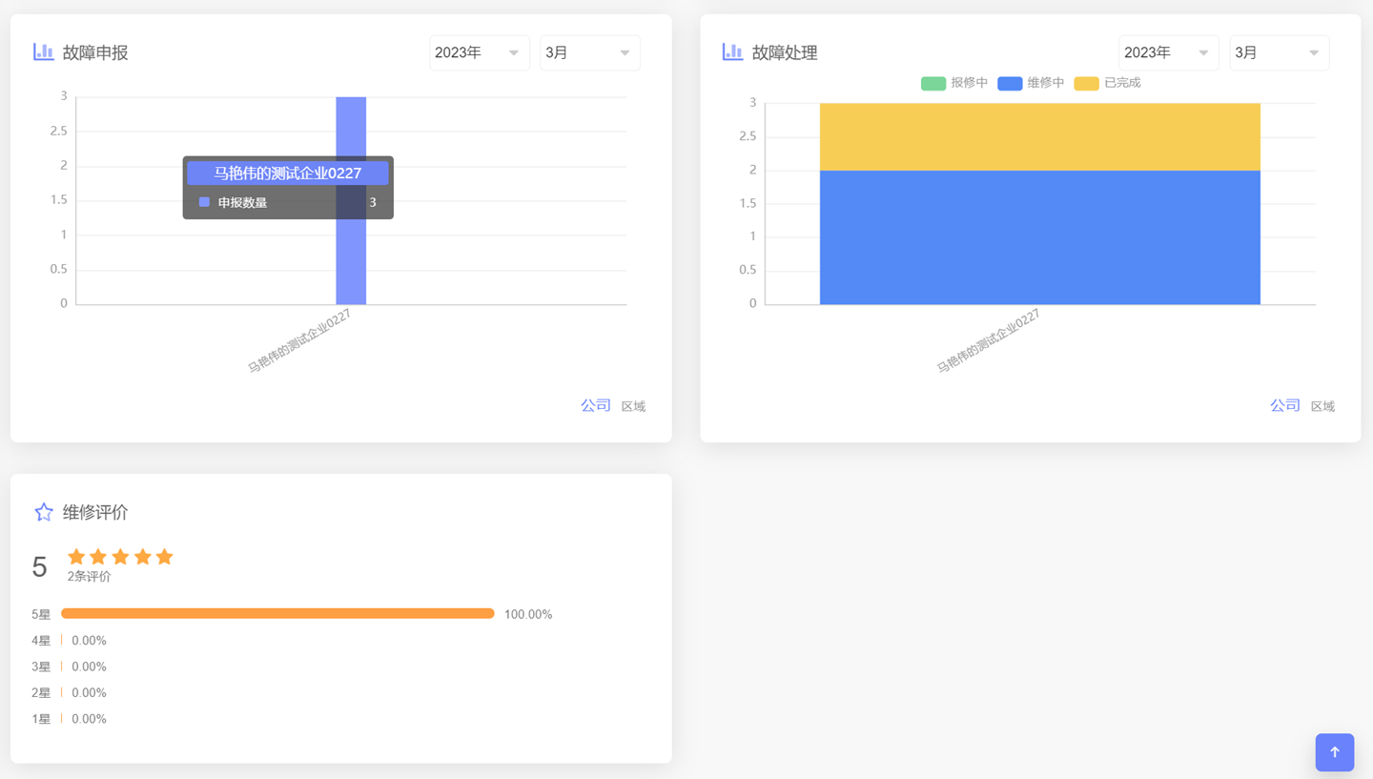Click the 1星 row label
Viewport: 1373px width, 779px height.
(x=41, y=719)
